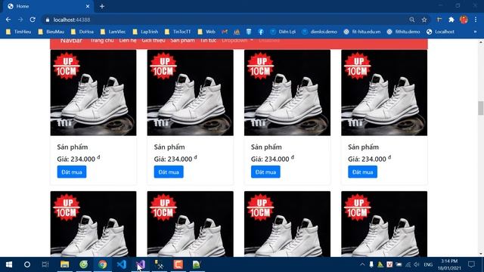Close the Home tab
Screen dimensions: 484x272
point(88,6)
